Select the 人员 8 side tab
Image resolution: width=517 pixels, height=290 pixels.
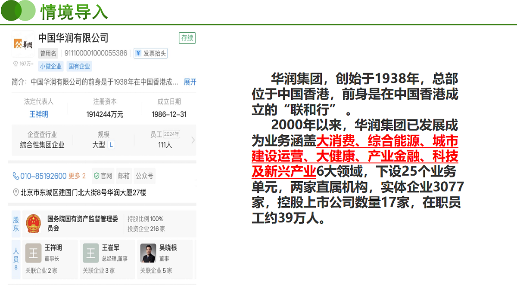point(16,259)
